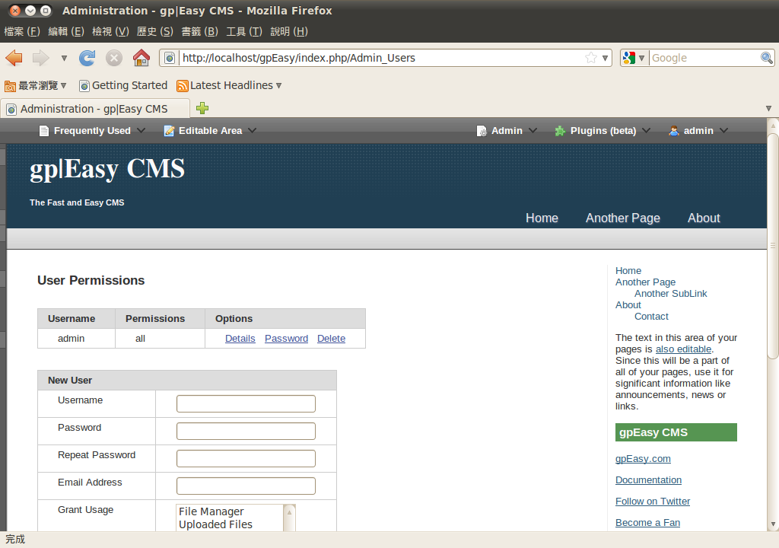Open the 編輯 (E) menu
This screenshot has width=779, height=548.
tap(66, 31)
